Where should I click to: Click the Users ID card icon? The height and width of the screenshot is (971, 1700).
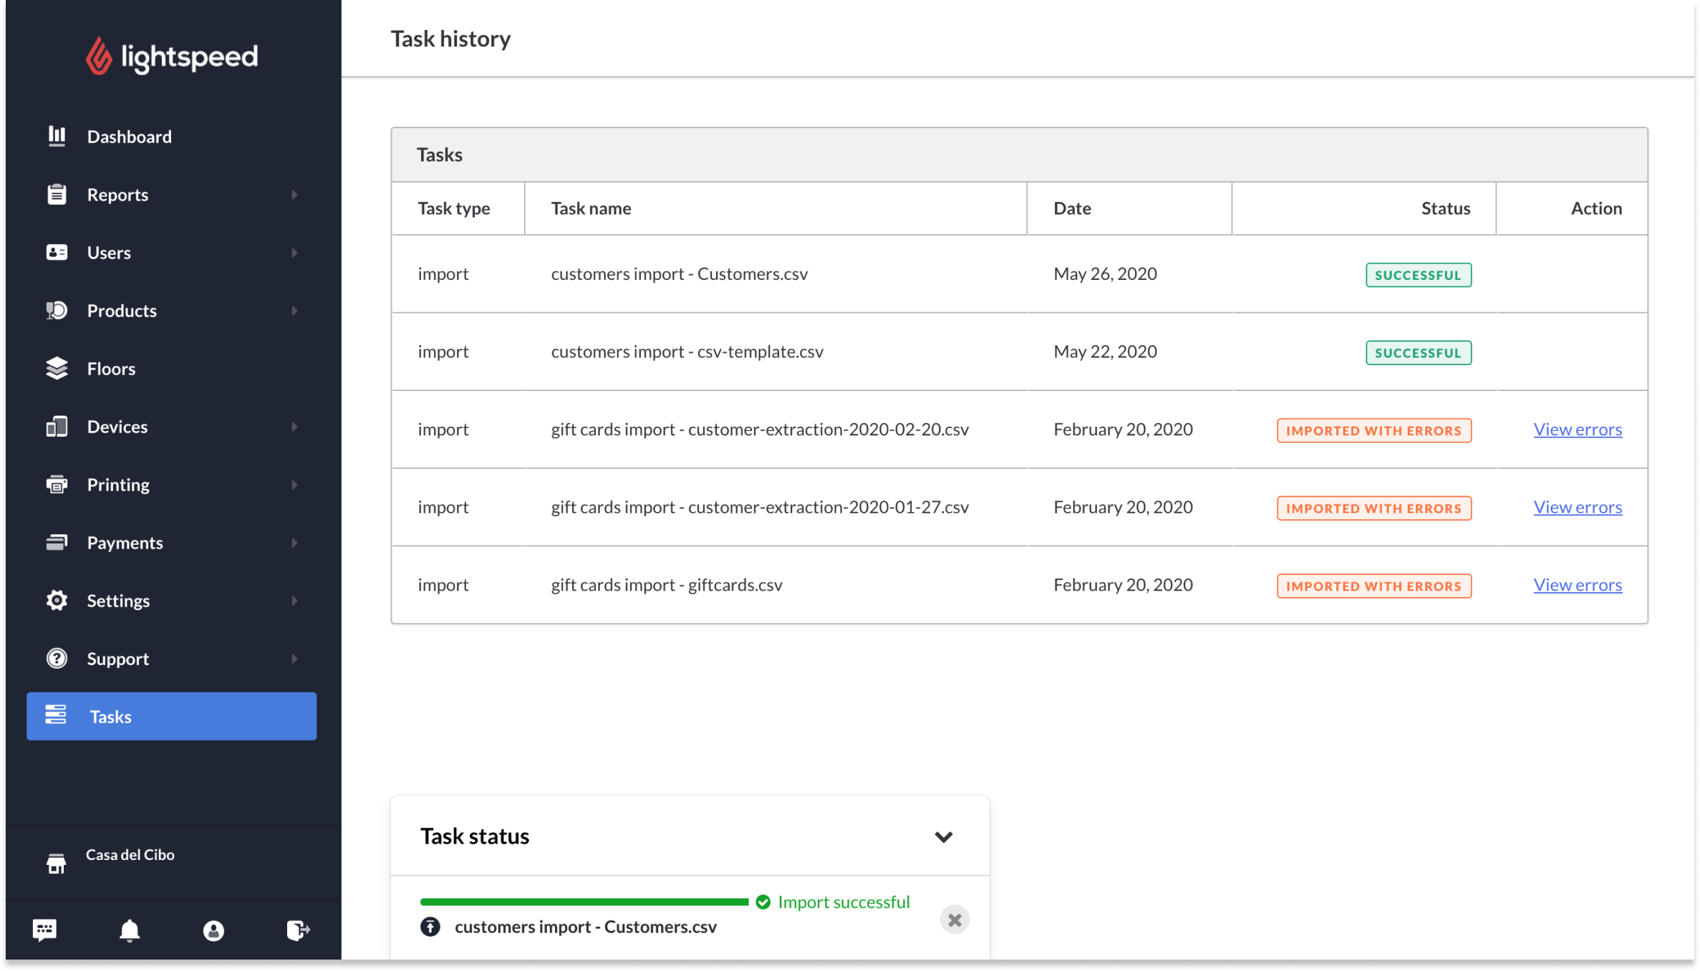tap(57, 252)
